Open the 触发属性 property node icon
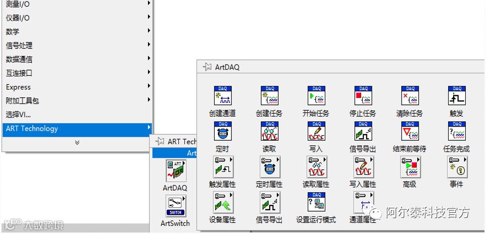 (x=223, y=166)
